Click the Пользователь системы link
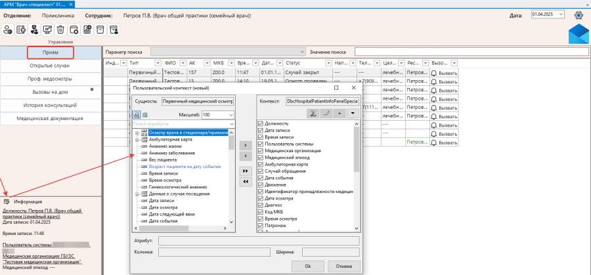Viewport: 591px width, 275px height. click(x=27, y=245)
